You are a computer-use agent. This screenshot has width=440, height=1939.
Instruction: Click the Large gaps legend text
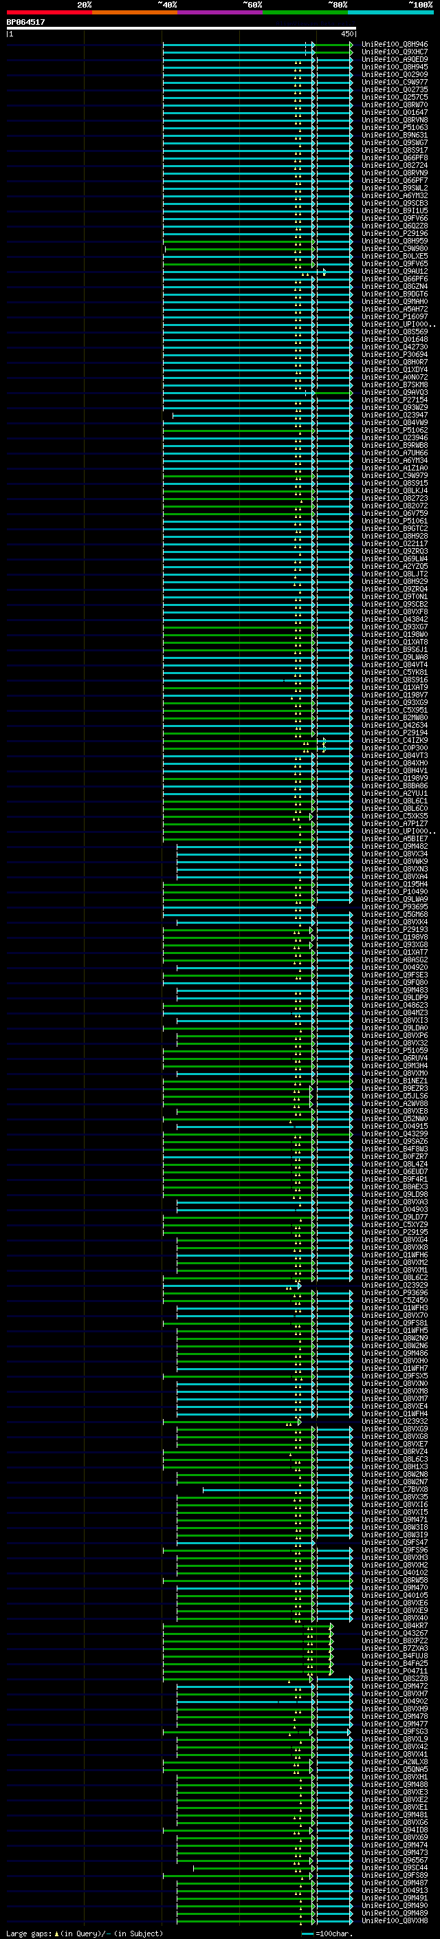[x=85, y=1933]
